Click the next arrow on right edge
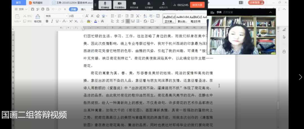Image resolution: width=304 pixels, height=129 pixels. pyautogui.click(x=300, y=77)
